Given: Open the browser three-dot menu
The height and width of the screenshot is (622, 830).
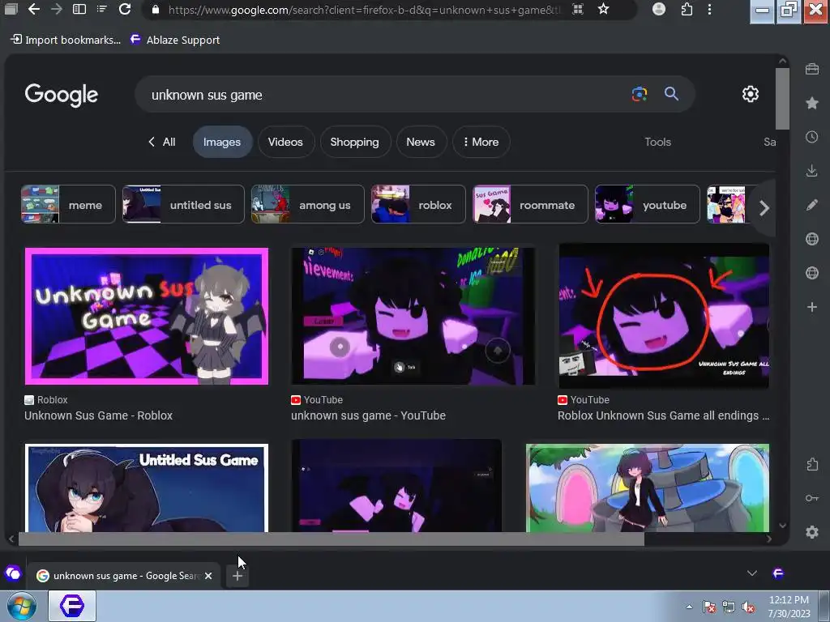Looking at the screenshot, I should pos(710,9).
